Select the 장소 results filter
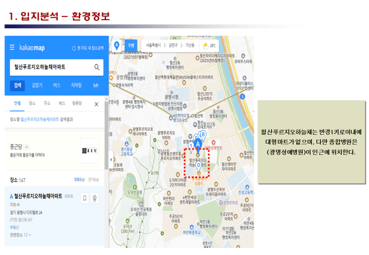This screenshot has height=255, width=369. click(x=32, y=103)
